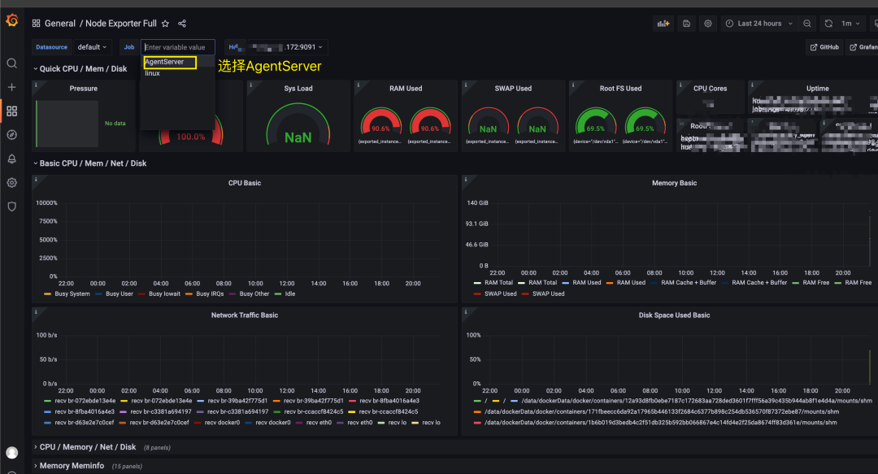Refresh the dashboard
The height and width of the screenshot is (474, 878).
point(828,24)
